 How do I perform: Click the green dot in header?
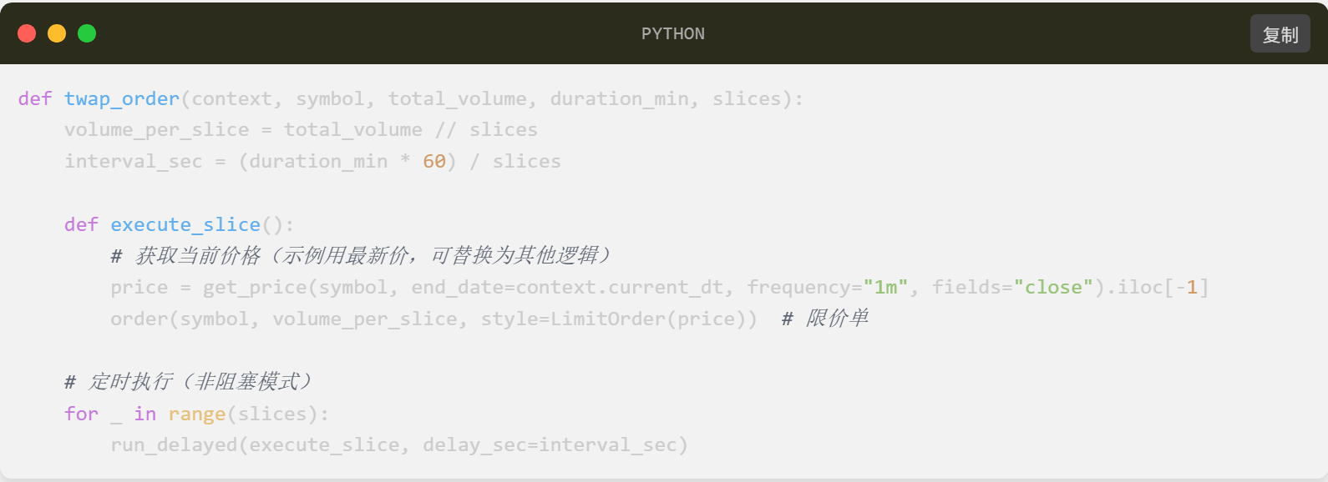(x=87, y=33)
